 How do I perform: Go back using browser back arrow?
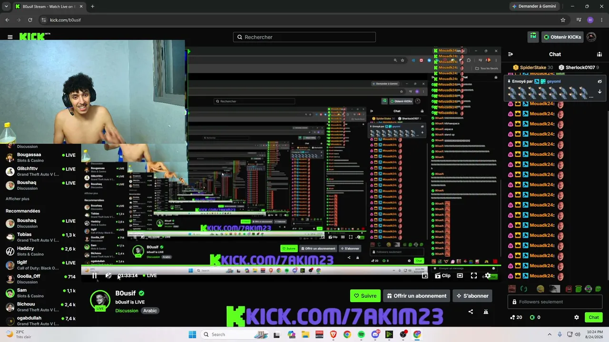(x=7, y=20)
